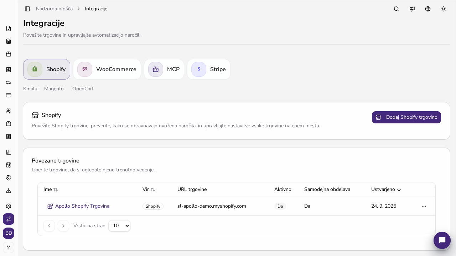Go to Nadzorna plošča breadcrumb
Image resolution: width=456 pixels, height=256 pixels.
tap(54, 9)
